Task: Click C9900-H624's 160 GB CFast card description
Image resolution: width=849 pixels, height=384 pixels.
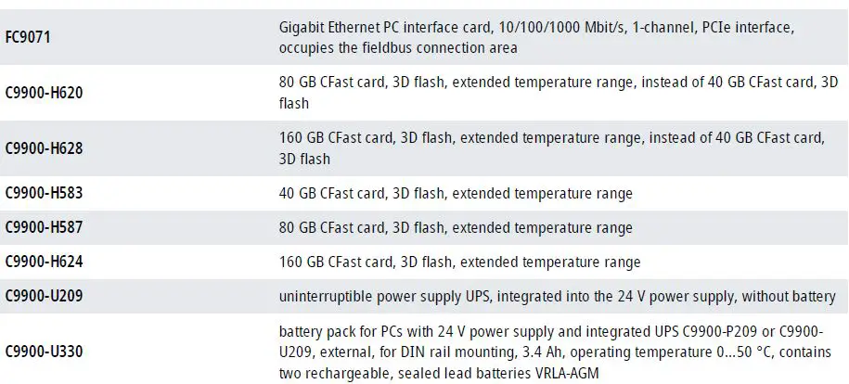Action: click(459, 262)
